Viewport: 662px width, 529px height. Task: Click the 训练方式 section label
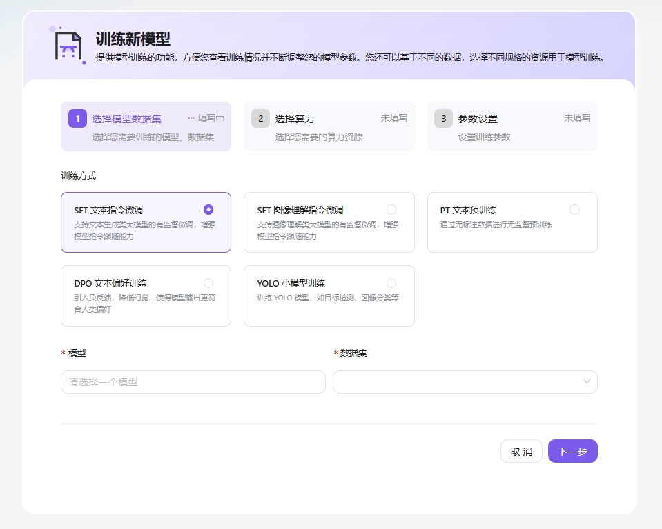(x=79, y=176)
